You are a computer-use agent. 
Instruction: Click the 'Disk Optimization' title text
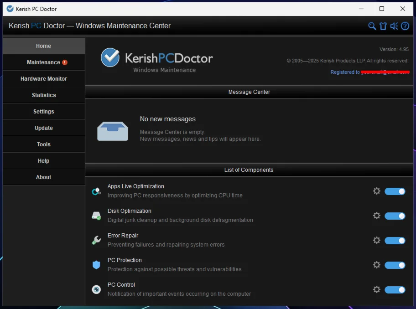129,211
